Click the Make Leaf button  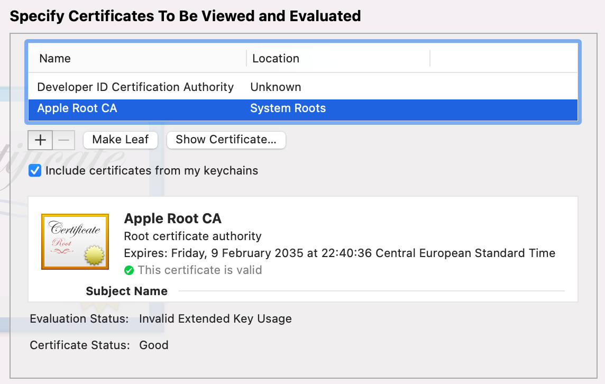point(121,140)
